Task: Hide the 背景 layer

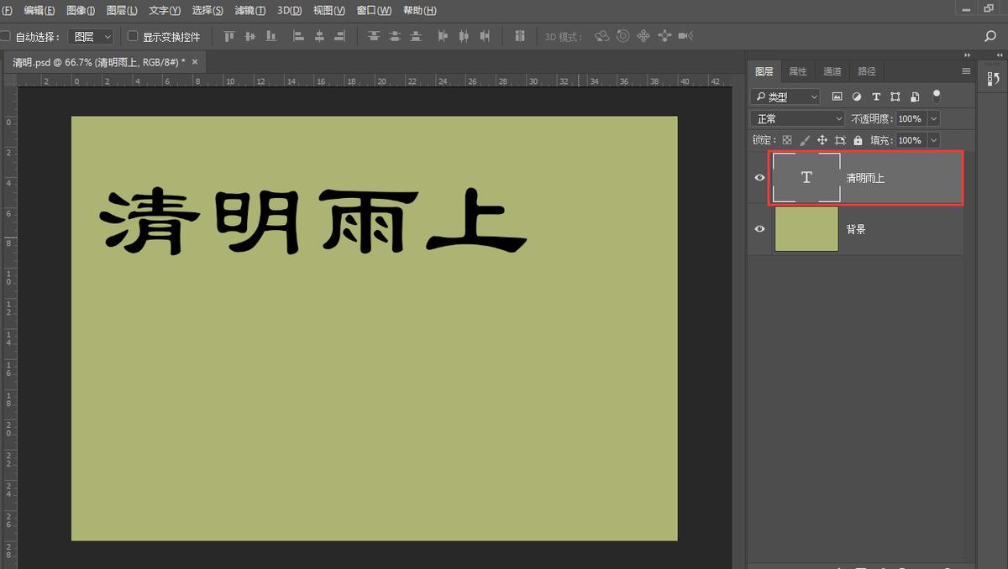Action: 759,227
